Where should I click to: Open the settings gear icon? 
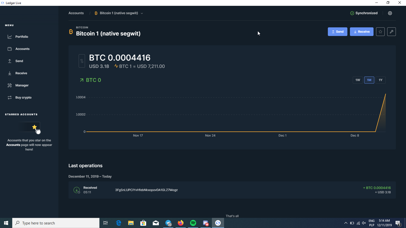click(x=390, y=13)
